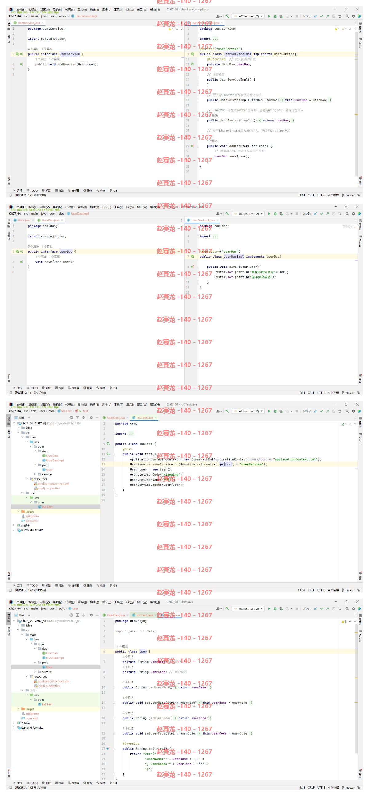Expand folded import block in UserDaoImpl.java editor
Image resolution: width=369 pixels, height=796 pixels.
coord(215,236)
